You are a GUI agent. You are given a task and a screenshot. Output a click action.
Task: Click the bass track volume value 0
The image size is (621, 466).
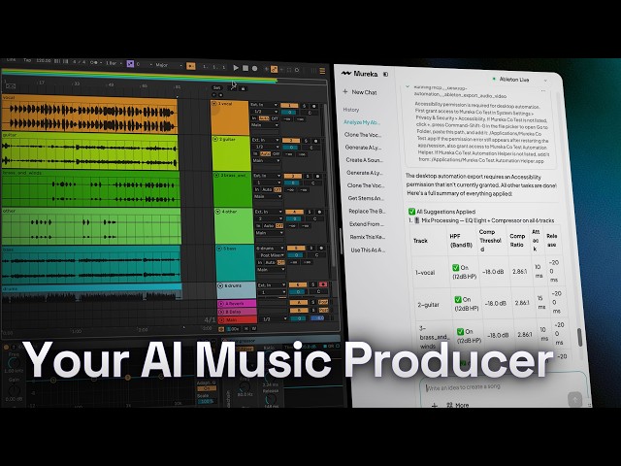click(297, 255)
